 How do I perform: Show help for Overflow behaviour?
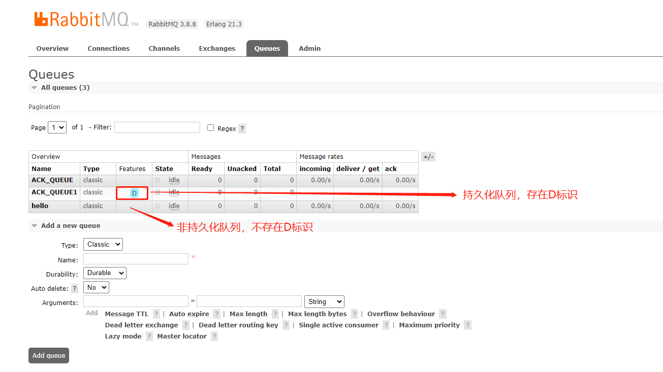[x=443, y=314]
